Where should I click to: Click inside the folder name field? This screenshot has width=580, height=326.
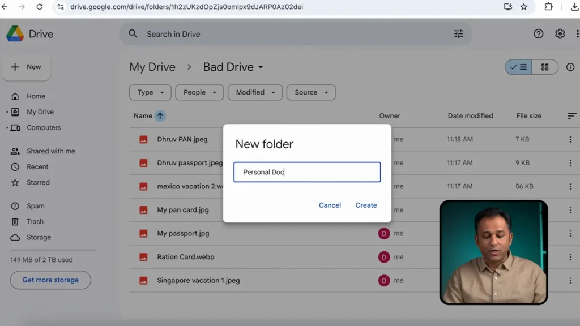(306, 172)
